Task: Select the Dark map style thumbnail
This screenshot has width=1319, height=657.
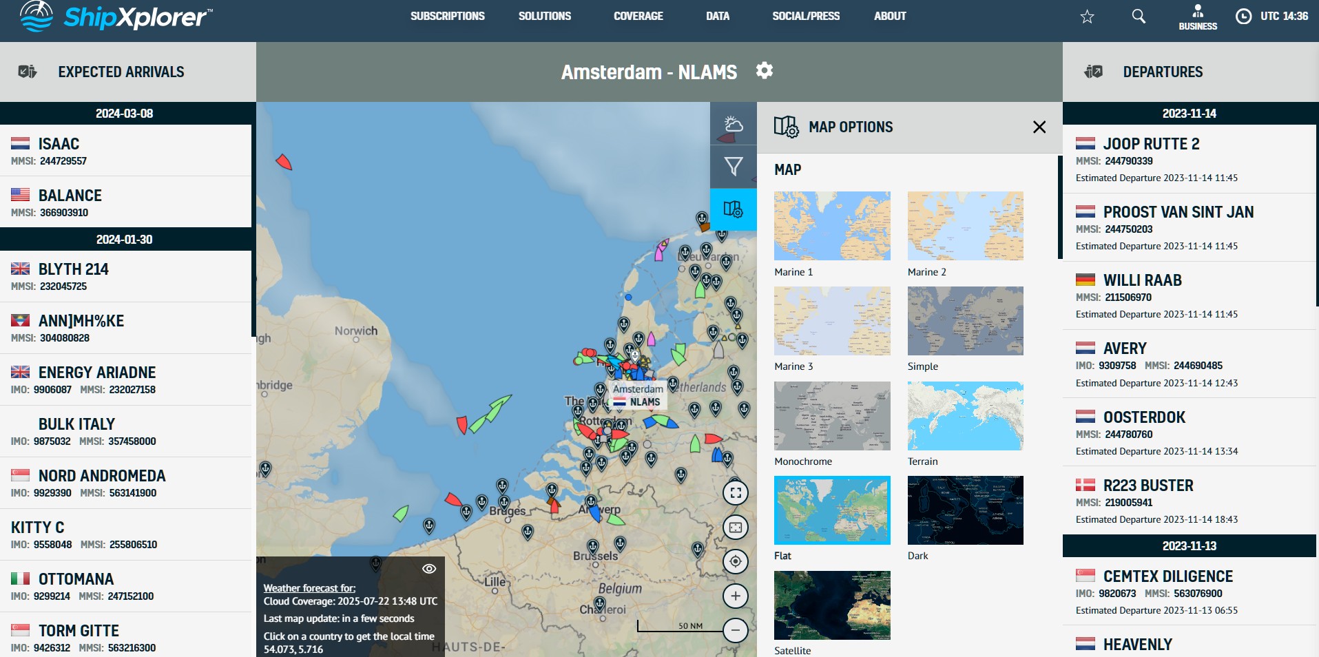Action: (965, 510)
